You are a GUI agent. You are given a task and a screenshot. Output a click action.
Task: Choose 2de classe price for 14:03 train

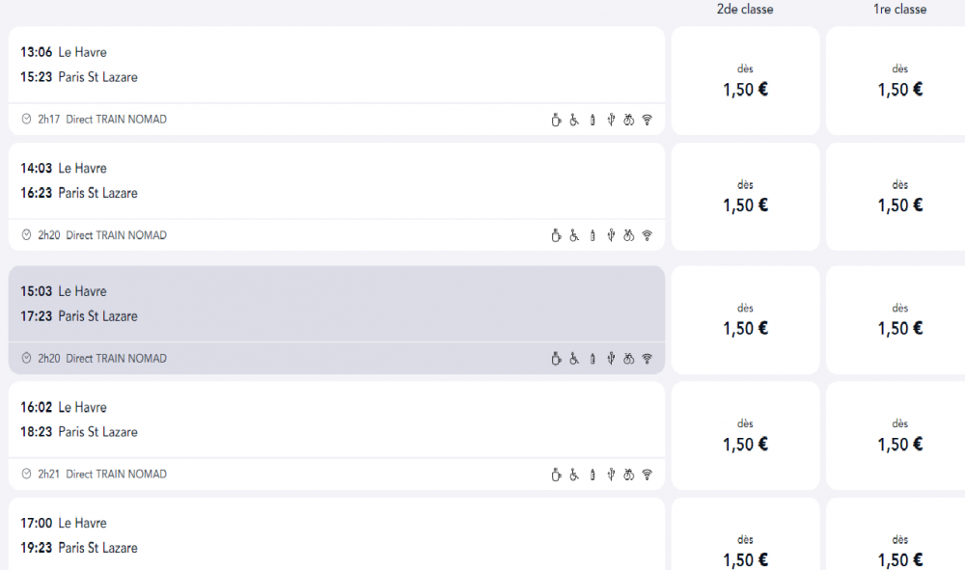[x=745, y=197]
